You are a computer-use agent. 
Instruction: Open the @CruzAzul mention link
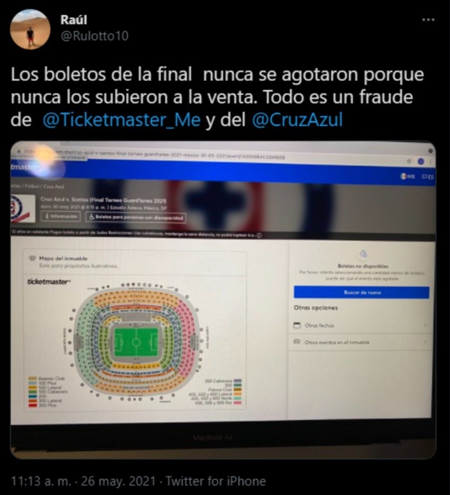[297, 120]
